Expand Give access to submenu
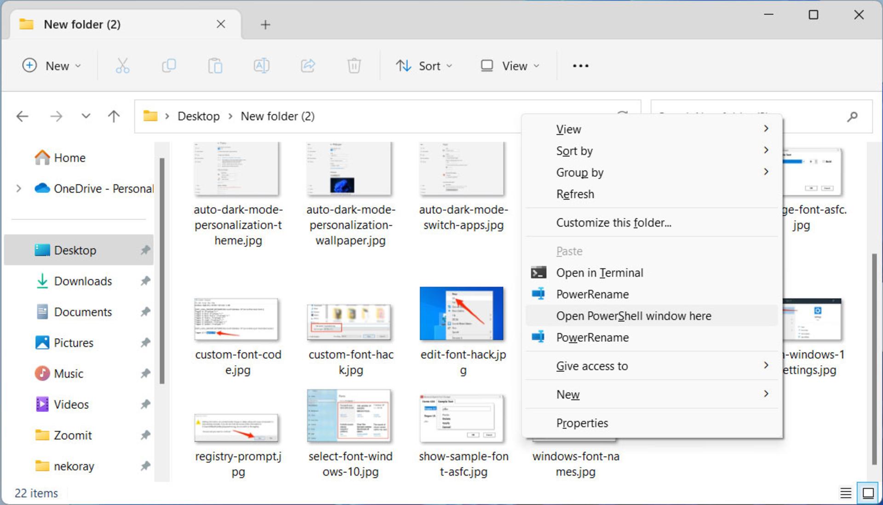883x505 pixels. (652, 366)
